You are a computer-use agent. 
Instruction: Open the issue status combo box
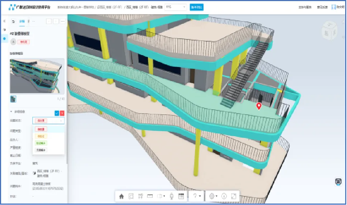48,120
